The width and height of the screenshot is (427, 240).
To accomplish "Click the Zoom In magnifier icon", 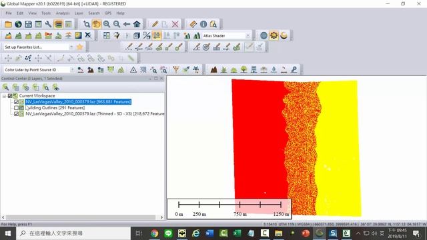I will pyautogui.click(x=107, y=24).
